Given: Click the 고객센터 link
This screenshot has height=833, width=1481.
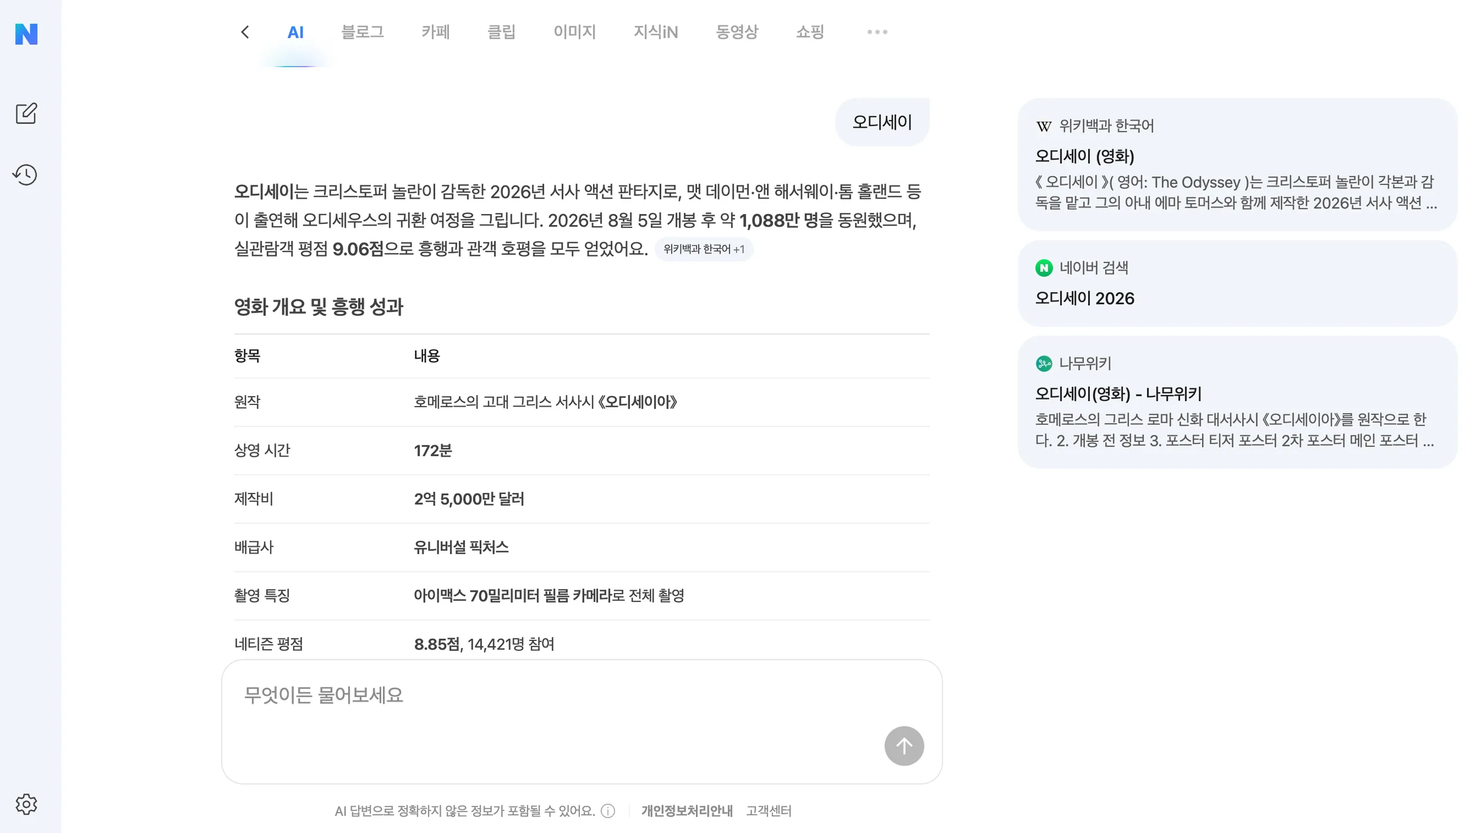Looking at the screenshot, I should (768, 811).
